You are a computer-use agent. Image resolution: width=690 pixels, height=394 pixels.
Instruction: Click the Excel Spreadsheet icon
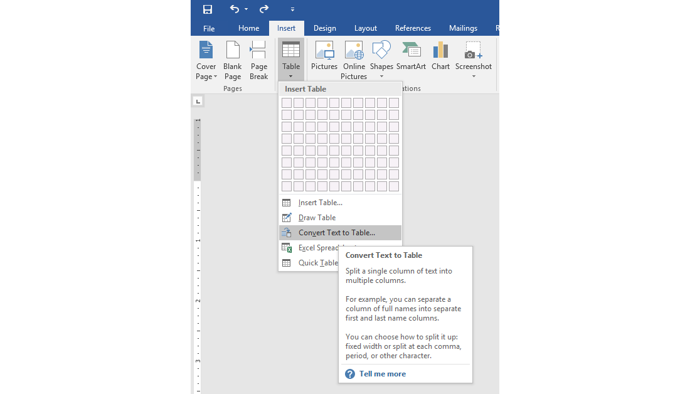click(287, 248)
